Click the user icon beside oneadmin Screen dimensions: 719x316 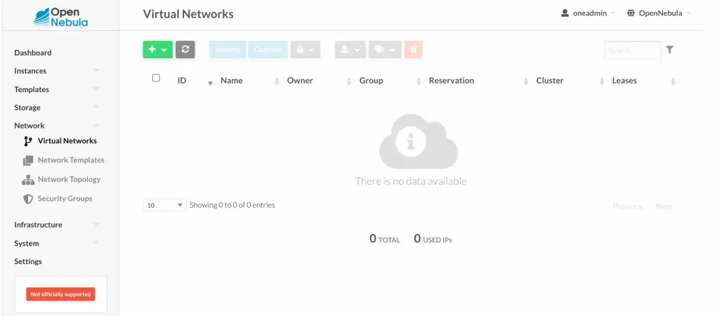[x=565, y=13]
